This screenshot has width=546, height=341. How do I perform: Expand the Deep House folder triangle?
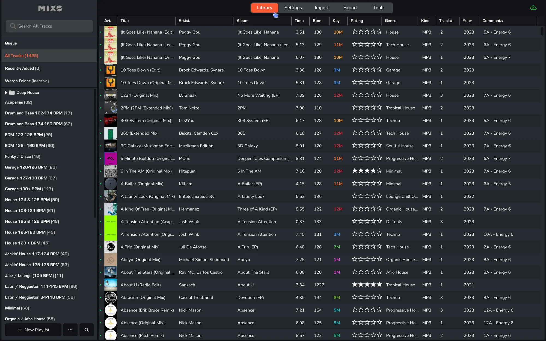point(6,93)
